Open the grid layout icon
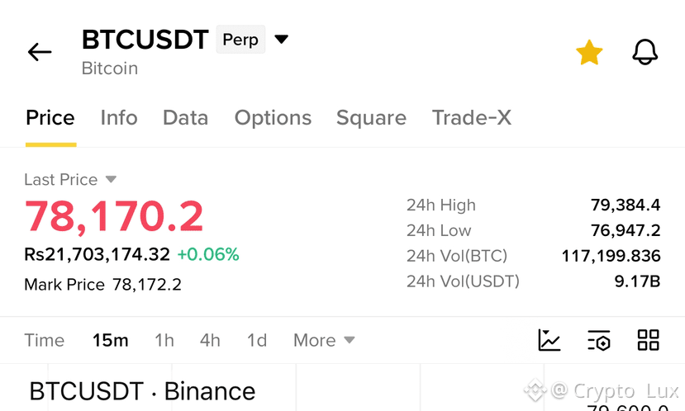Screen dimensions: 685x411 (x=648, y=340)
